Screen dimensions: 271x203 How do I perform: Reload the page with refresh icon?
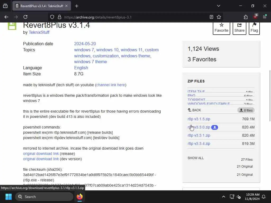point(25,17)
